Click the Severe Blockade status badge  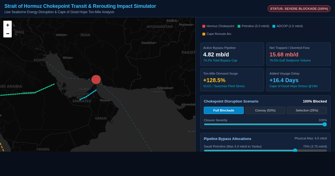click(299, 9)
